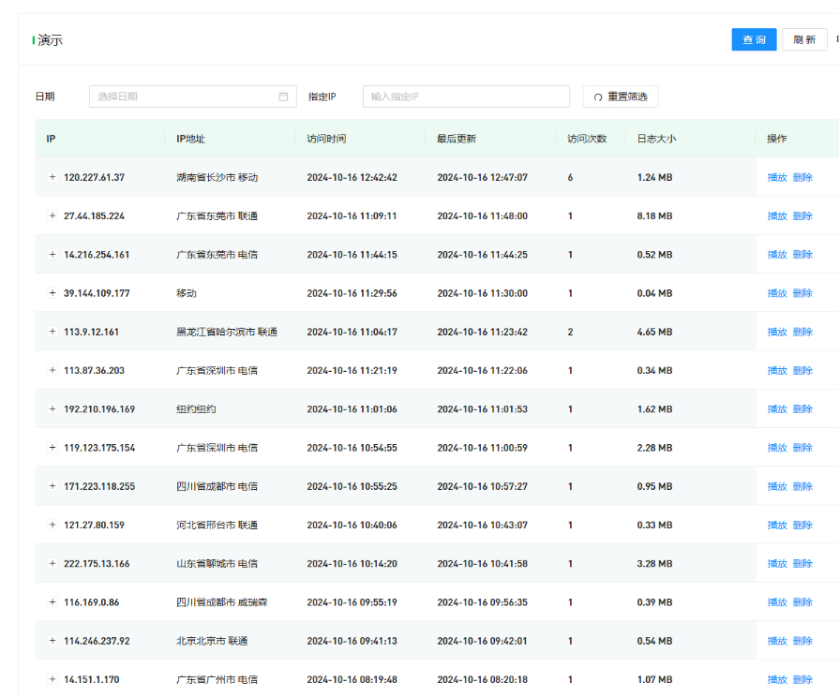The image size is (839, 697).
Task: Expand the 113.9.12.161 row details
Action: (52, 332)
